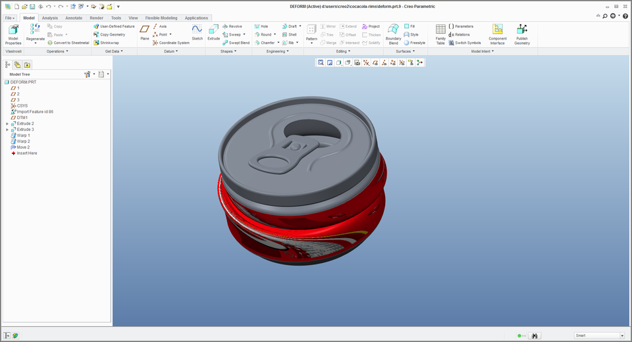Choose the Hole tool

(x=261, y=26)
